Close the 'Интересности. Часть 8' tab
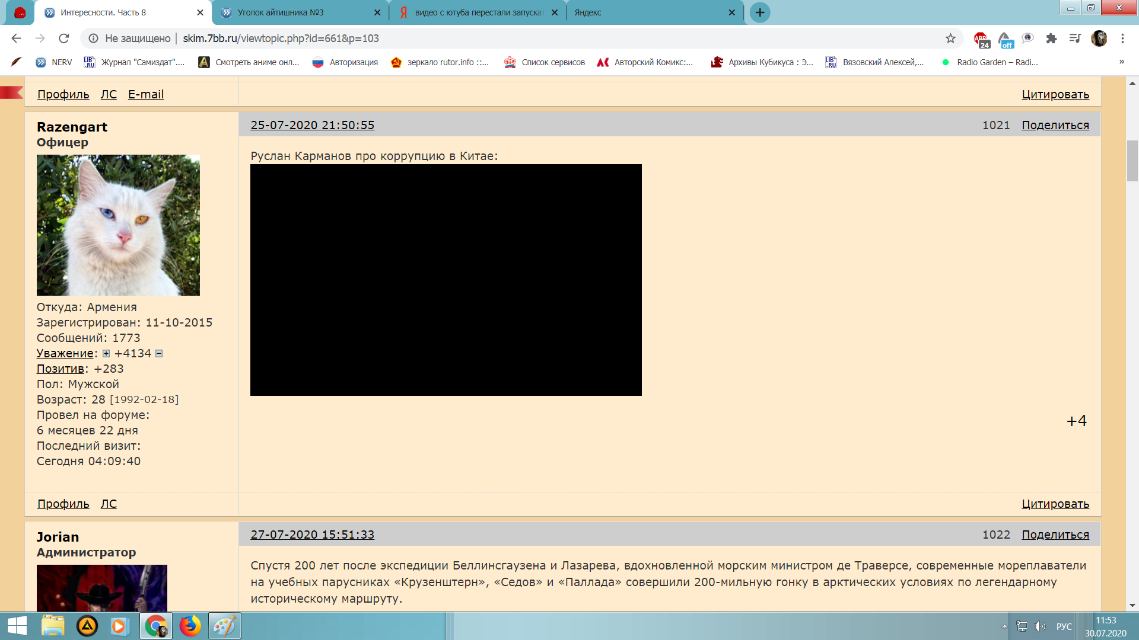 (x=200, y=12)
